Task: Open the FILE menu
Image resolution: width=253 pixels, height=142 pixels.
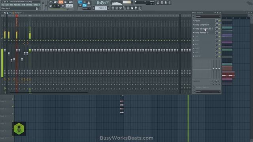Action: pyautogui.click(x=3, y=5)
